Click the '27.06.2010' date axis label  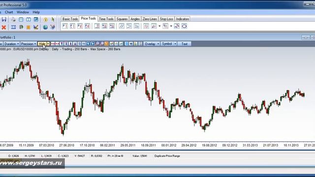click(x=67, y=145)
